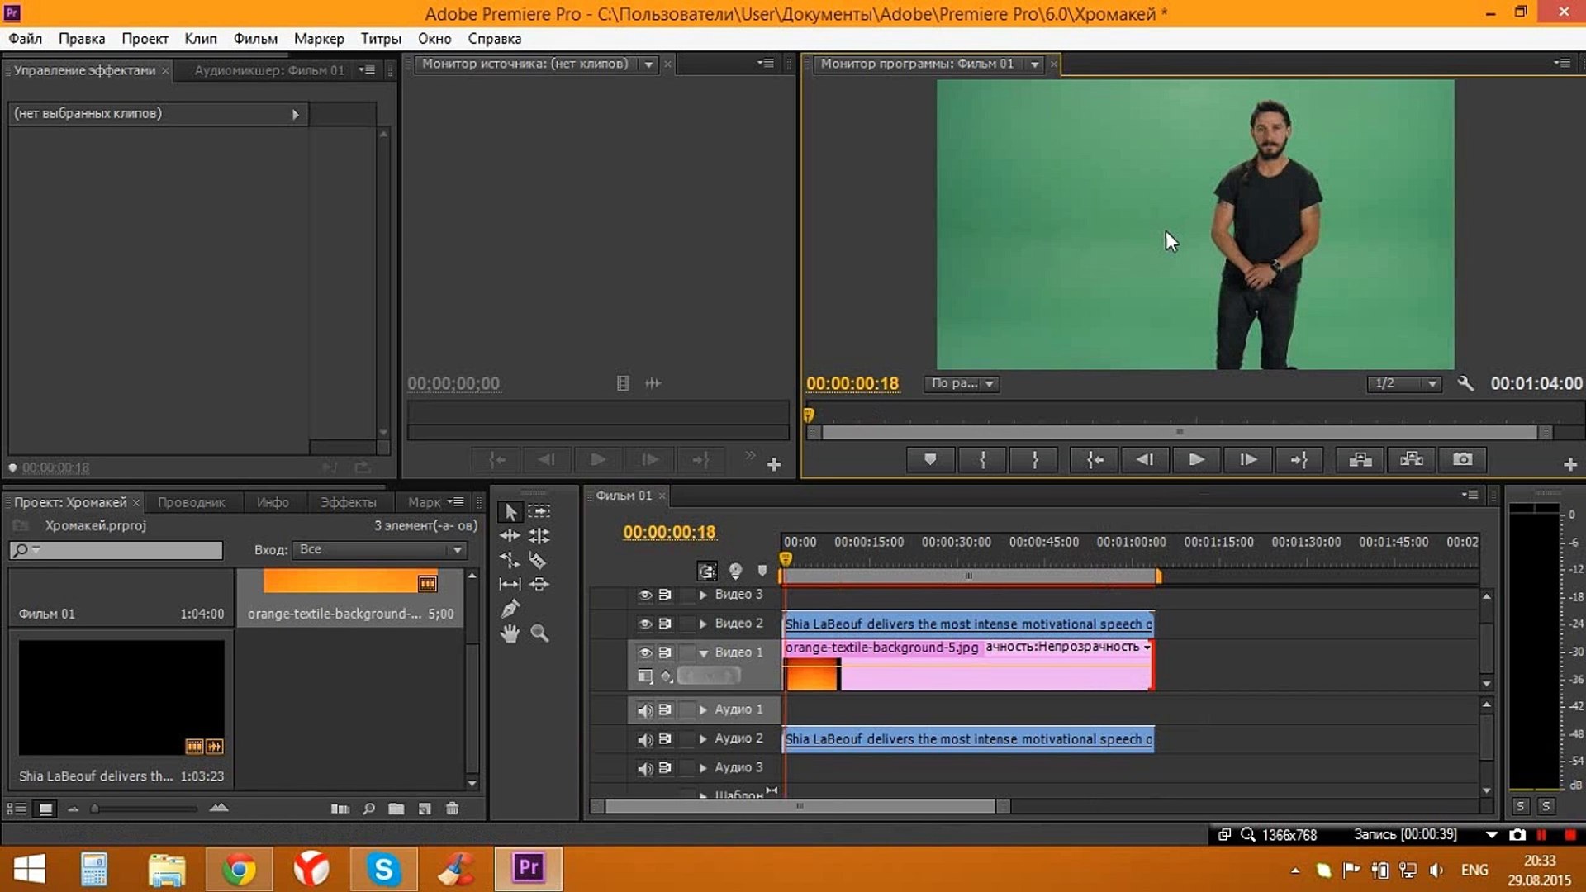This screenshot has width=1586, height=892.
Task: Click Add Marker button in program monitor
Action: pyautogui.click(x=930, y=459)
